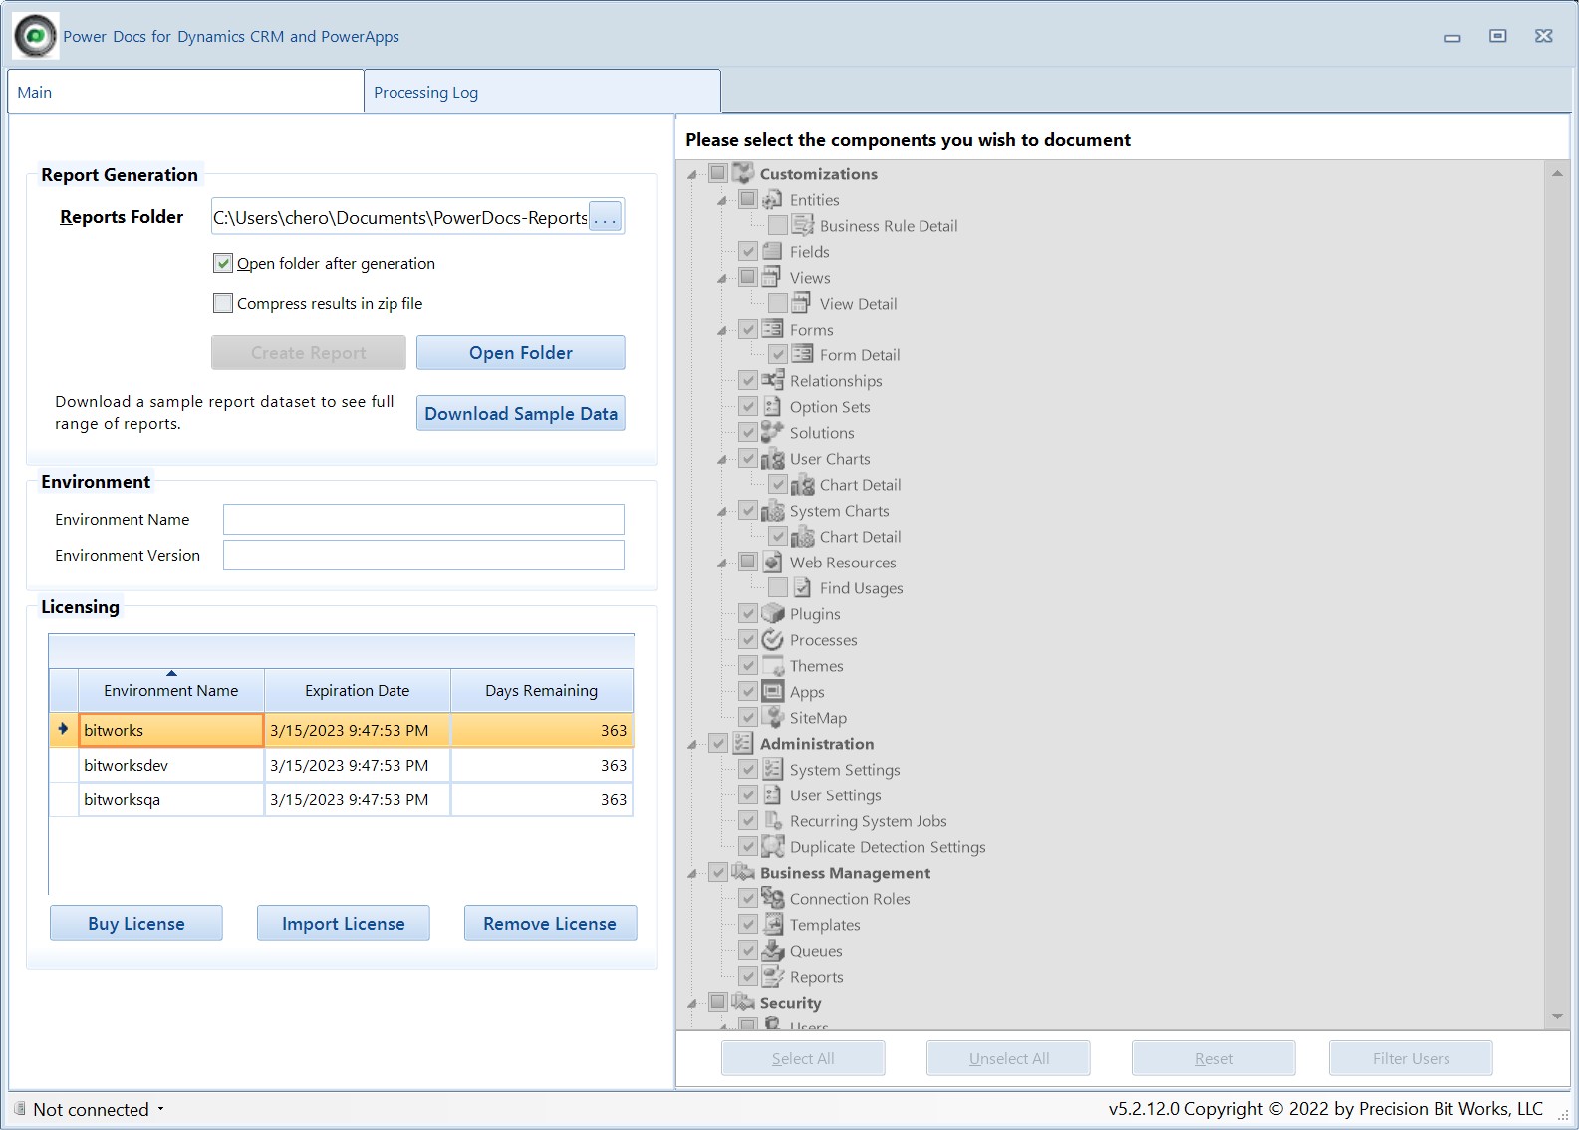Switch to the Processing Log tab
This screenshot has width=1579, height=1130.
coord(542,92)
